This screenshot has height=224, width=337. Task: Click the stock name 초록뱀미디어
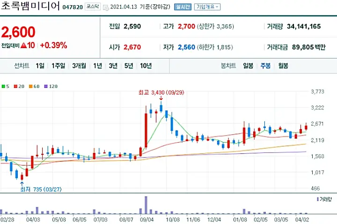[x=30, y=6]
